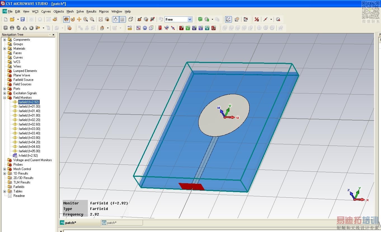Screen dimensions: 381x232
Task: Open the Macros menu
Action: (x=104, y=11)
